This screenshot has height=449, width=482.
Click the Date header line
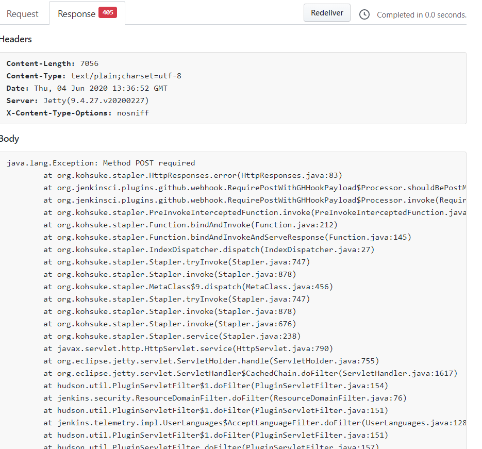pyautogui.click(x=87, y=88)
